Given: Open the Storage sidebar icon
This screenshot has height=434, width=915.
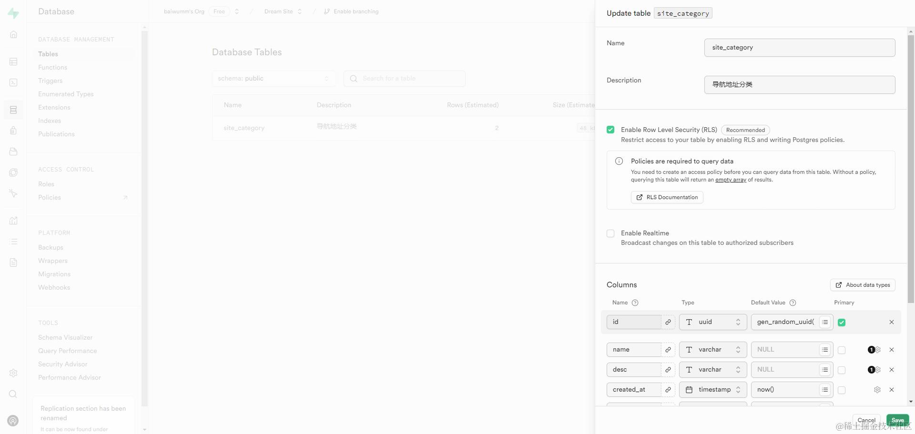Looking at the screenshot, I should point(13,151).
